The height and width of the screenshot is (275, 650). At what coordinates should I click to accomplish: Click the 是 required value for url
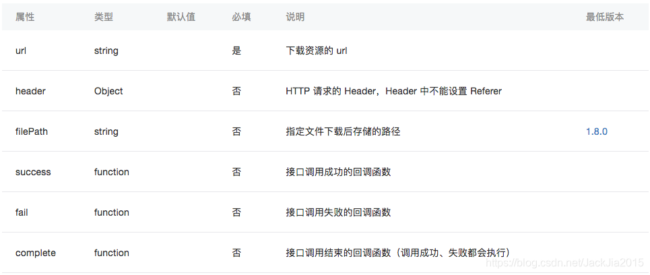coord(236,51)
